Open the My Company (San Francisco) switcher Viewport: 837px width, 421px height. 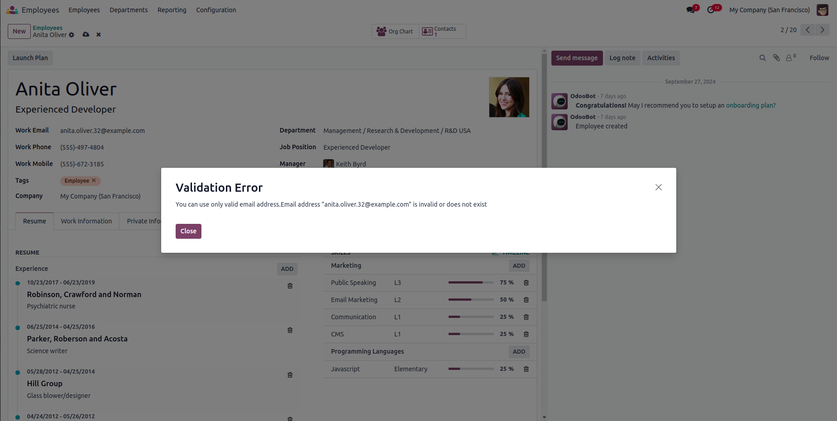769,10
